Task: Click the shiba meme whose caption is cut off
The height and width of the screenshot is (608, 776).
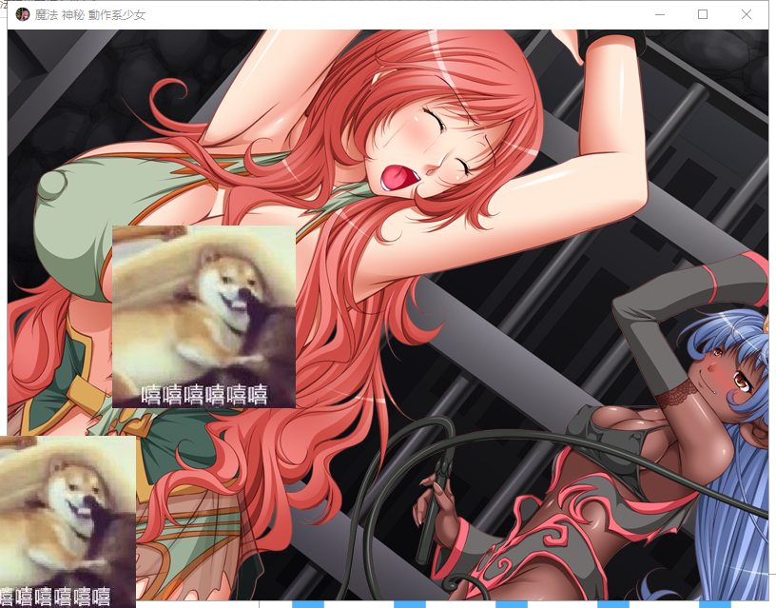Action: tap(68, 521)
